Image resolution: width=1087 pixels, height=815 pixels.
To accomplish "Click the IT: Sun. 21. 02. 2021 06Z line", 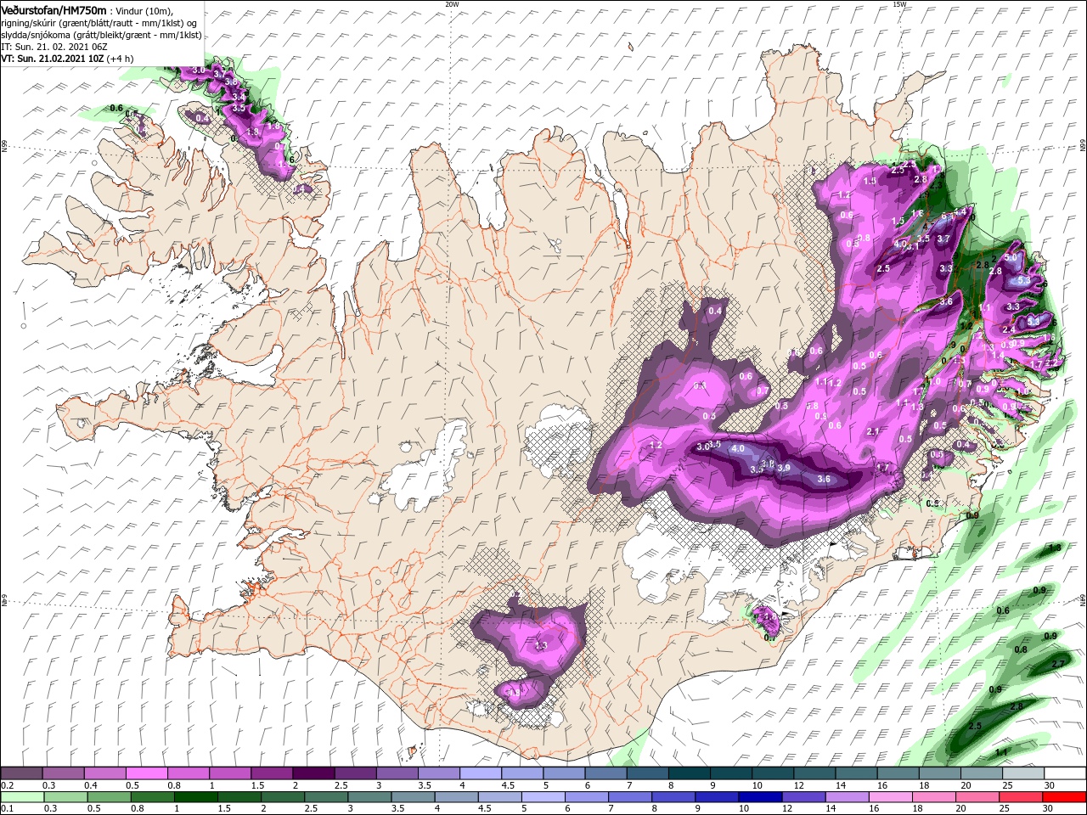I will (x=54, y=47).
